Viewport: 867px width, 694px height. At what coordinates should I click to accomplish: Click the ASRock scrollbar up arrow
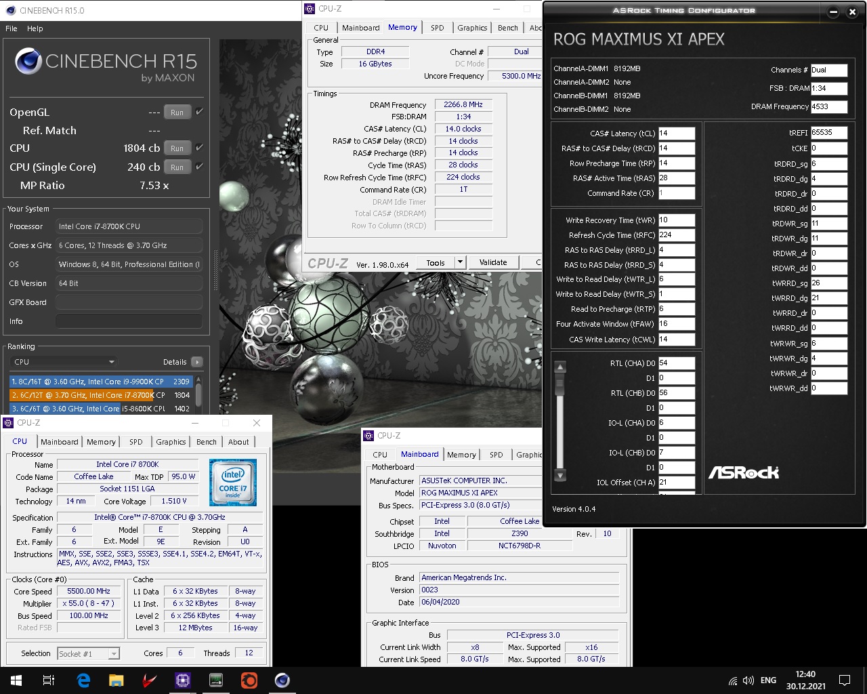pyautogui.click(x=560, y=367)
